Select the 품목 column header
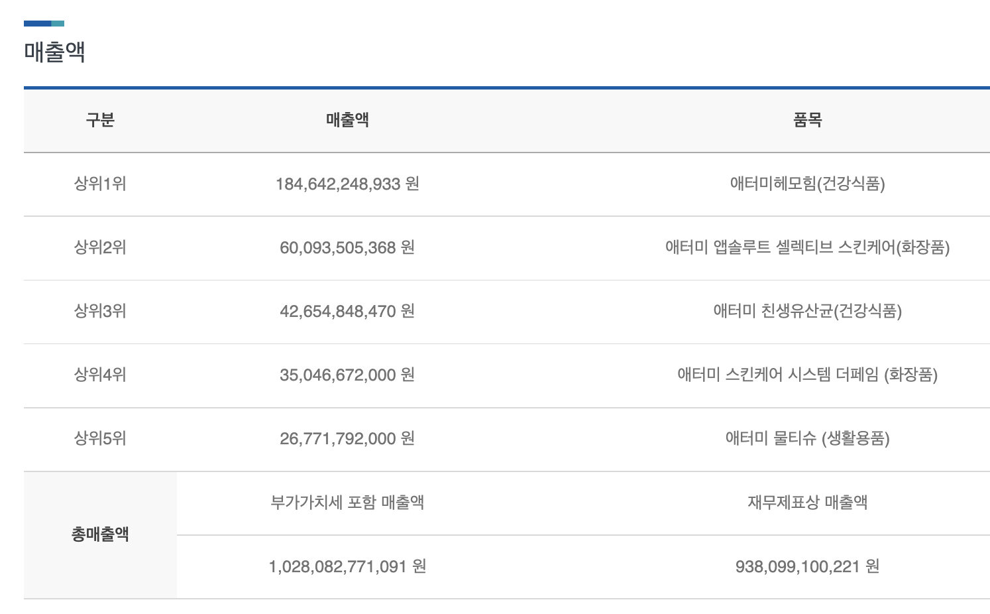This screenshot has height=614, width=990. (x=807, y=120)
